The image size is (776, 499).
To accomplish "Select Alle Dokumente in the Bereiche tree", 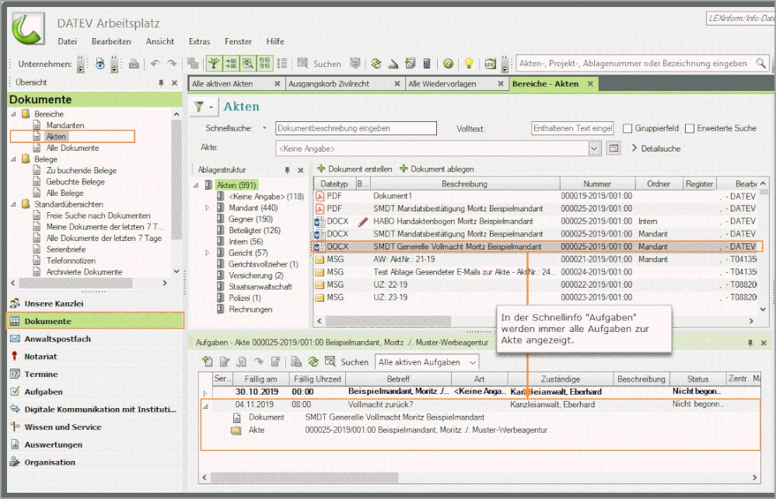I will coord(72,148).
